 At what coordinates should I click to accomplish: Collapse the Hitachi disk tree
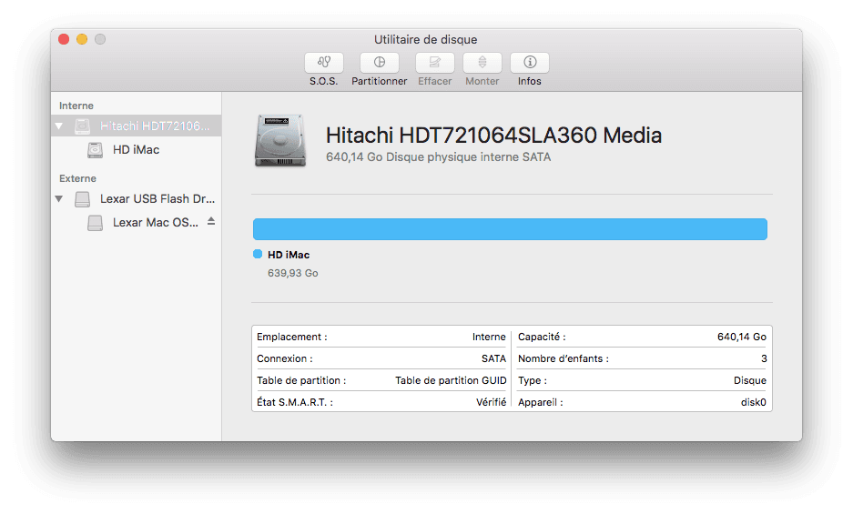[59, 126]
